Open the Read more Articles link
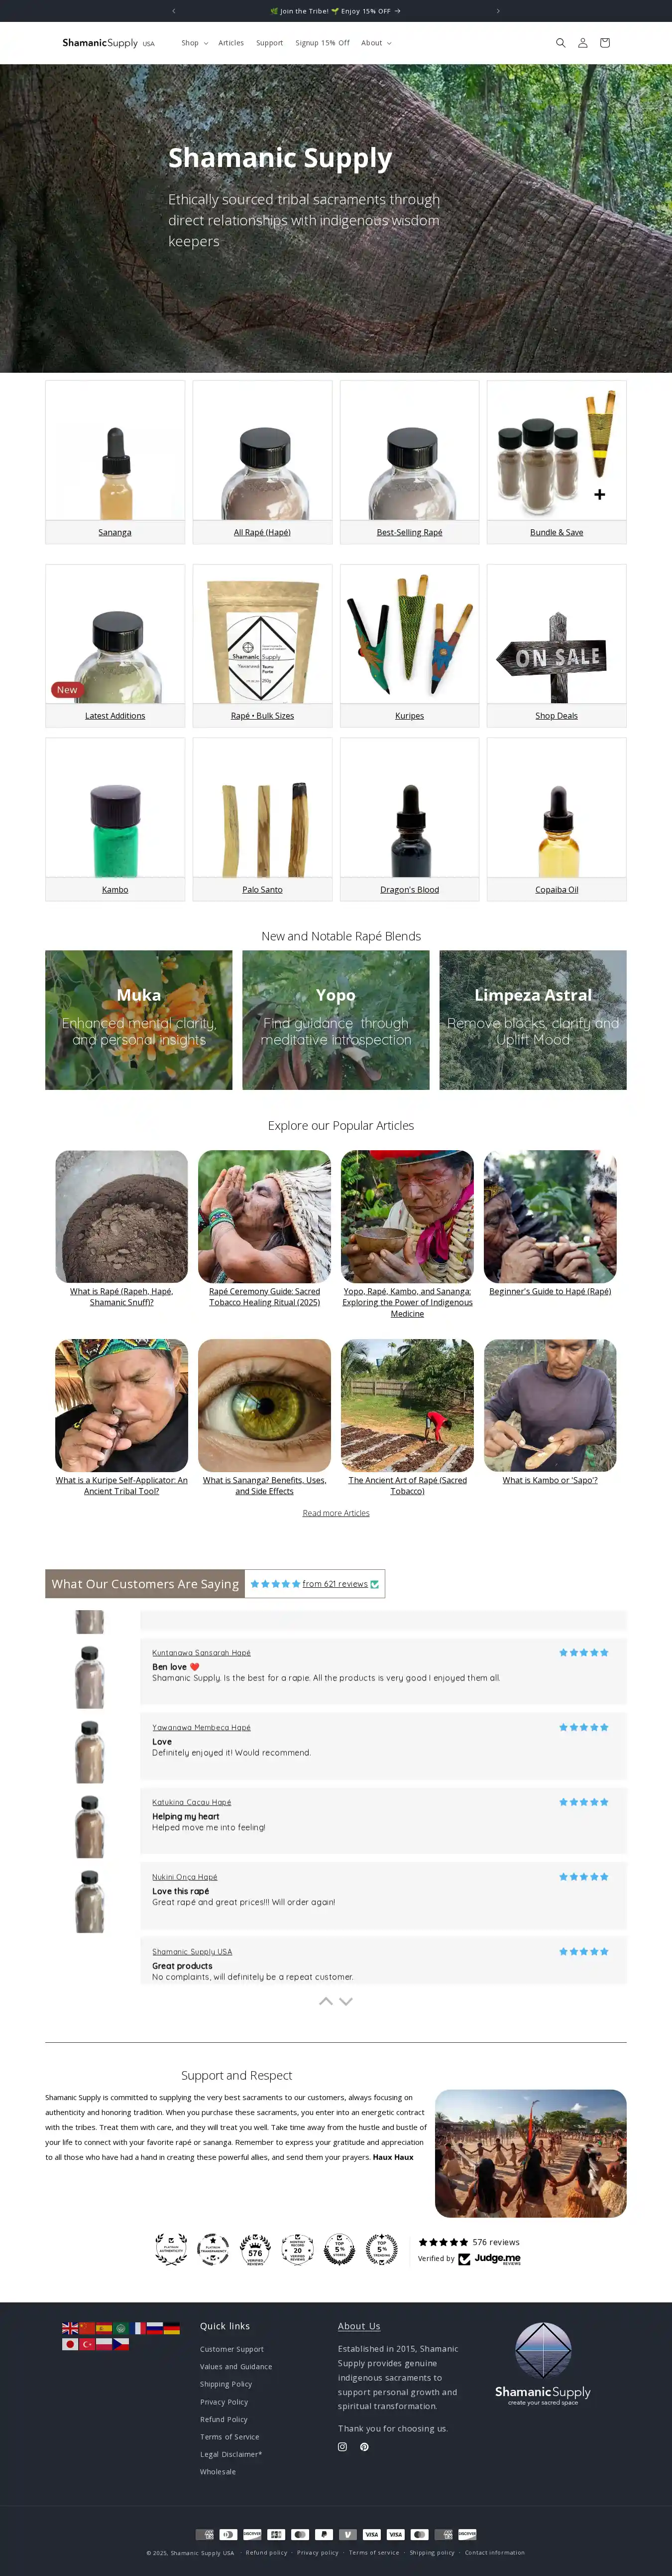 [336, 1513]
